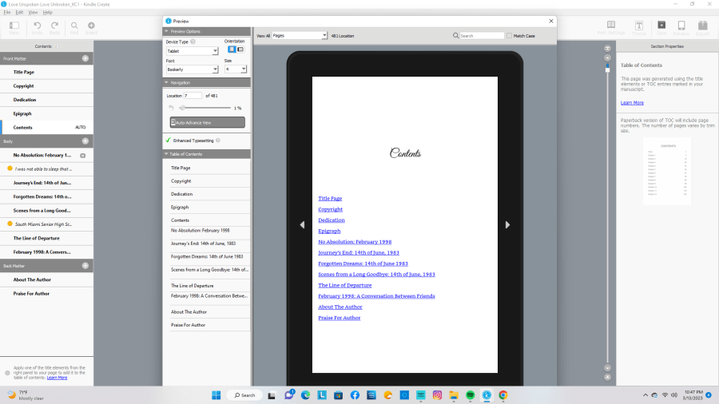Open Microsoft Edge from the taskbar

pyautogui.click(x=305, y=394)
